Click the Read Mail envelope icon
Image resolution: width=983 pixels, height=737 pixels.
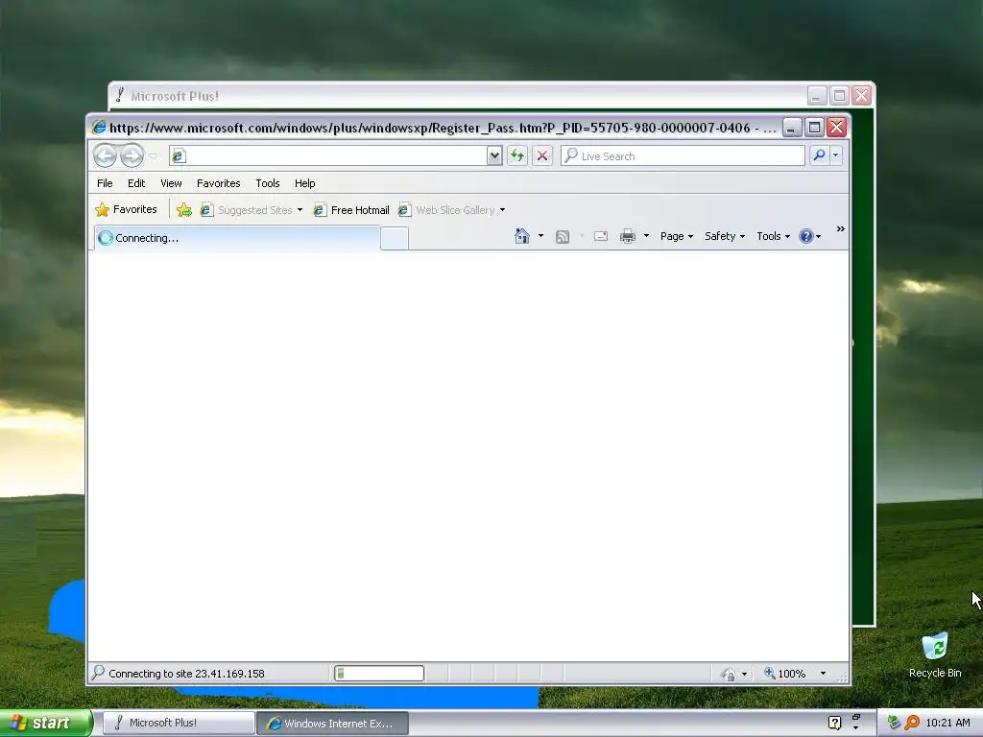(x=601, y=236)
